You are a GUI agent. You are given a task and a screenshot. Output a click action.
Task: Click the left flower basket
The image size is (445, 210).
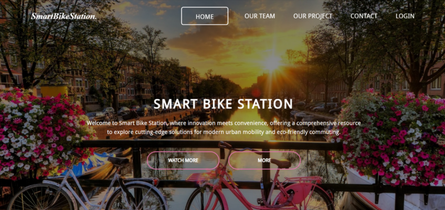click(43, 132)
